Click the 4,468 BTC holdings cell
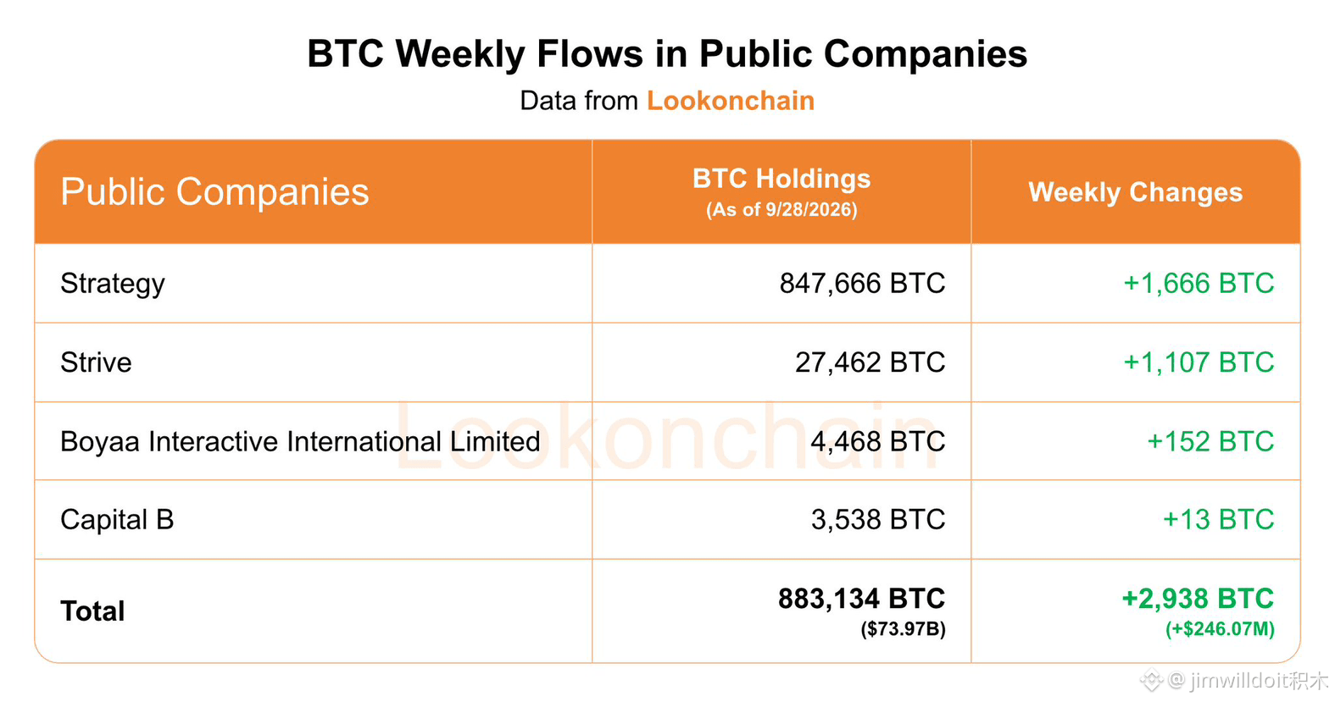Screen dimensions: 1335x702 coord(877,441)
